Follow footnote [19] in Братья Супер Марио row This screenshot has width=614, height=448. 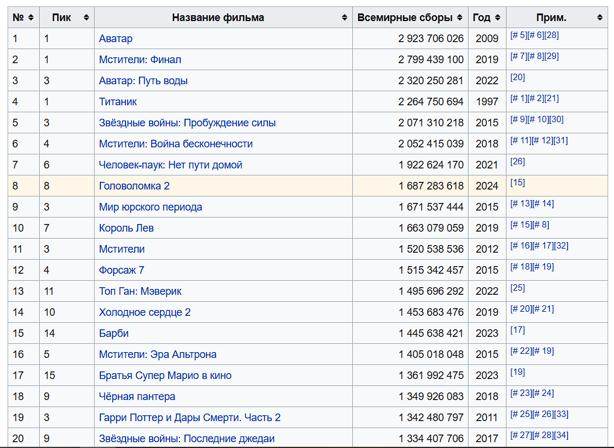click(517, 373)
